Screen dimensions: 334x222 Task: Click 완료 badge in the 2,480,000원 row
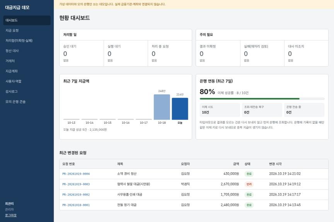249,205
